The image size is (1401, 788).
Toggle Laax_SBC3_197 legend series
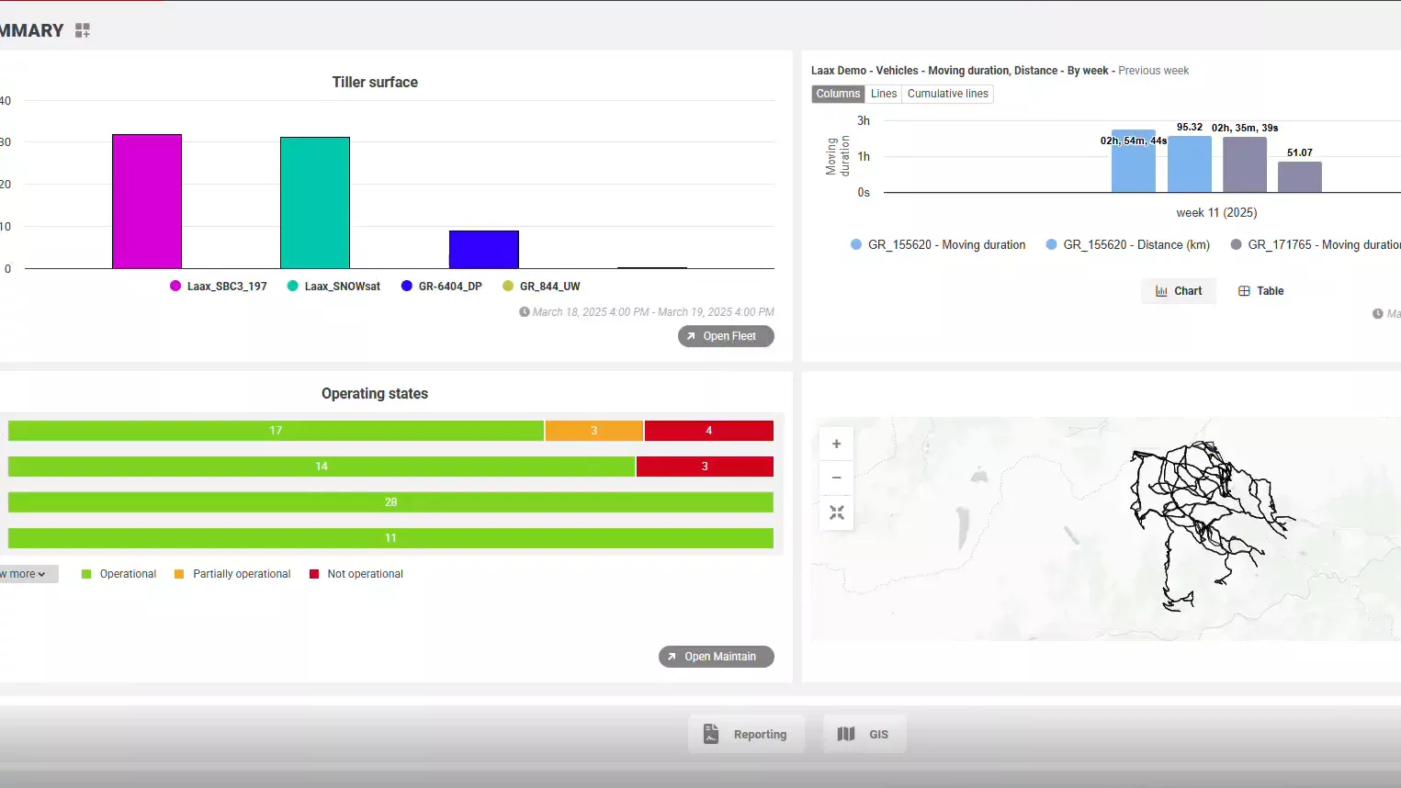pos(219,287)
